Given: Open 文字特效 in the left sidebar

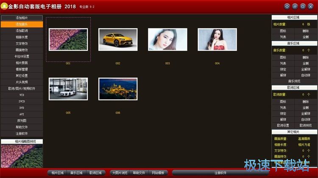Looking at the screenshot, I should (22, 44).
